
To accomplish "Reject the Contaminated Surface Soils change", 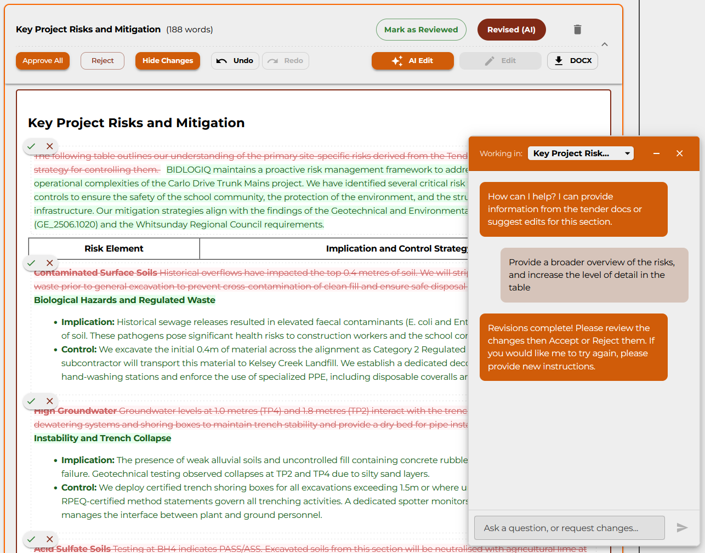I will (50, 263).
